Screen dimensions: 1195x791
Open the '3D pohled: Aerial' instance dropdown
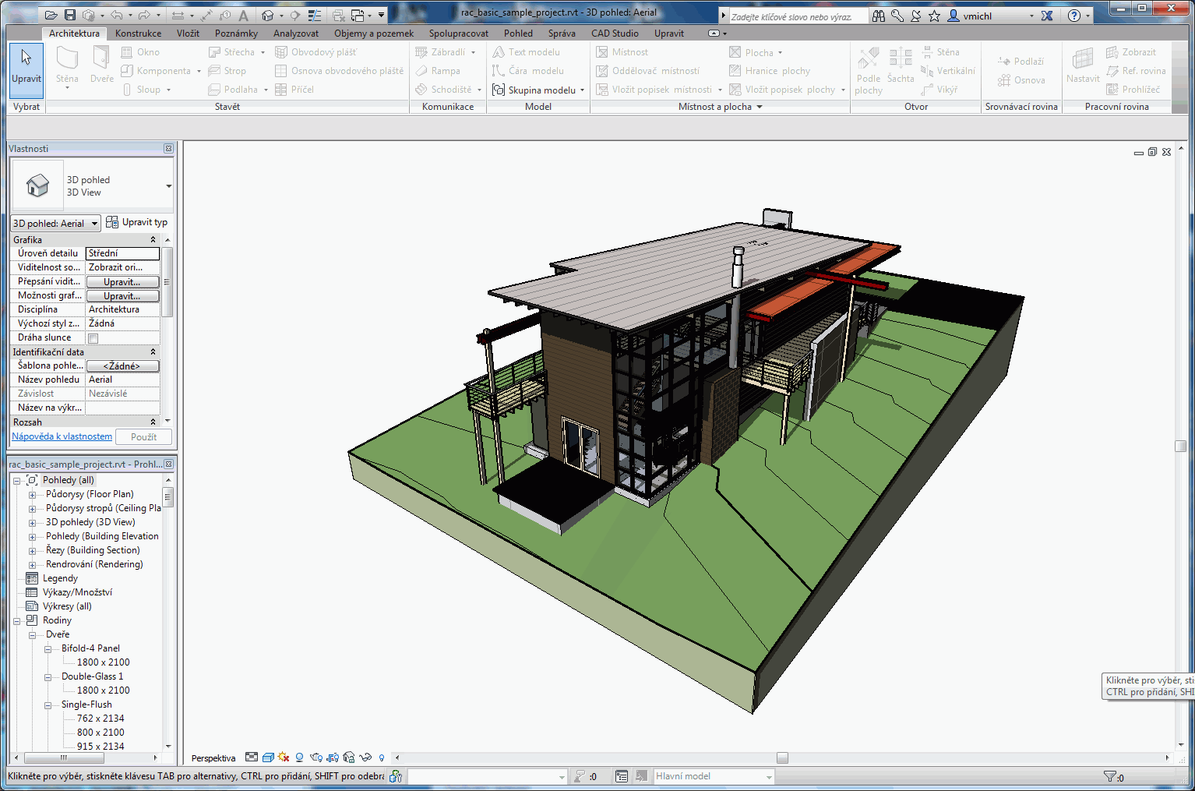(x=55, y=223)
